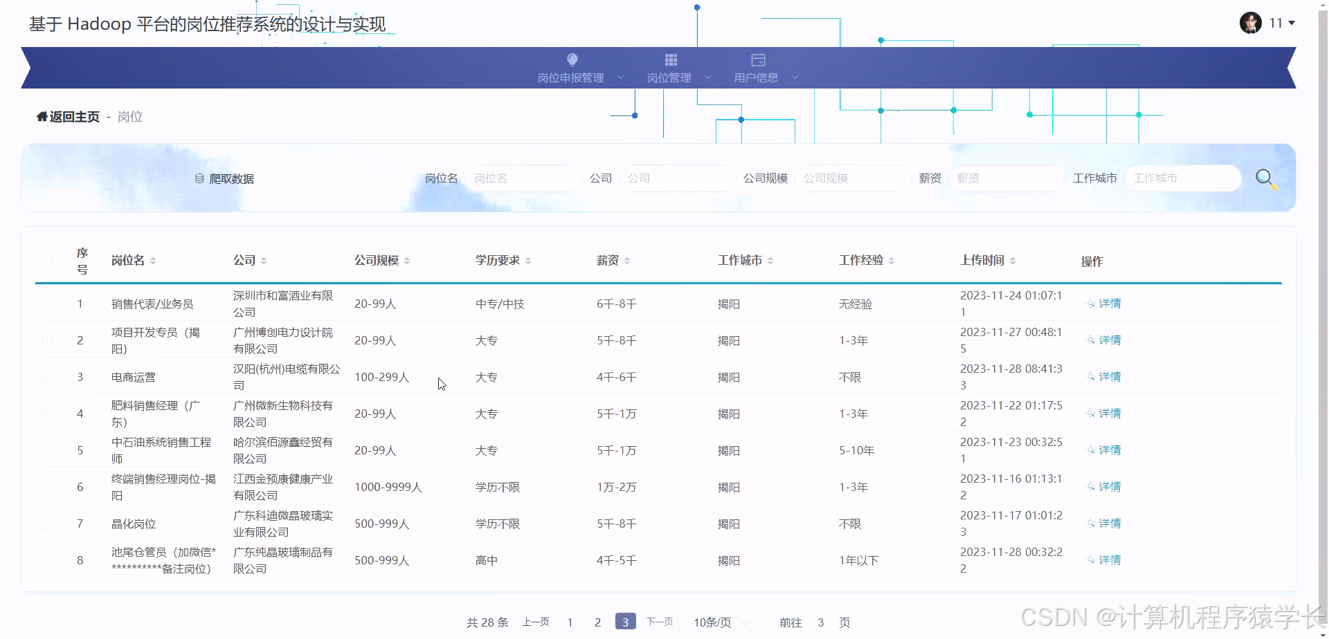Image resolution: width=1329 pixels, height=639 pixels.
Task: Click the 爬取数据 button
Action: tap(224, 178)
